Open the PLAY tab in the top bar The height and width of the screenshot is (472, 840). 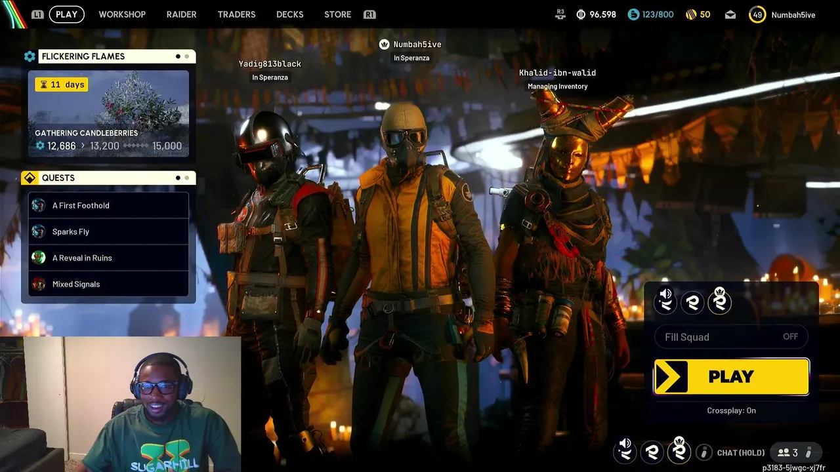pos(66,14)
